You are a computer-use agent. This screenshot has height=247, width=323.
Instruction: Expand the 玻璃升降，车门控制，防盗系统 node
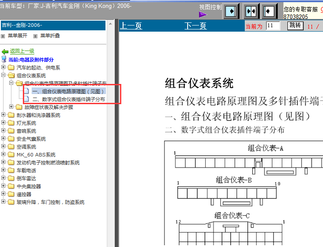pos(4,201)
